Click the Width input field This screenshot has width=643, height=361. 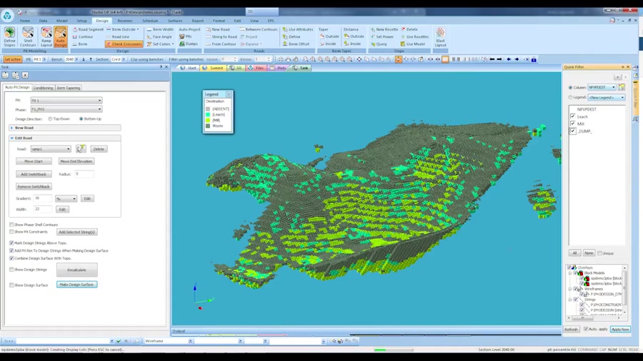click(x=42, y=209)
